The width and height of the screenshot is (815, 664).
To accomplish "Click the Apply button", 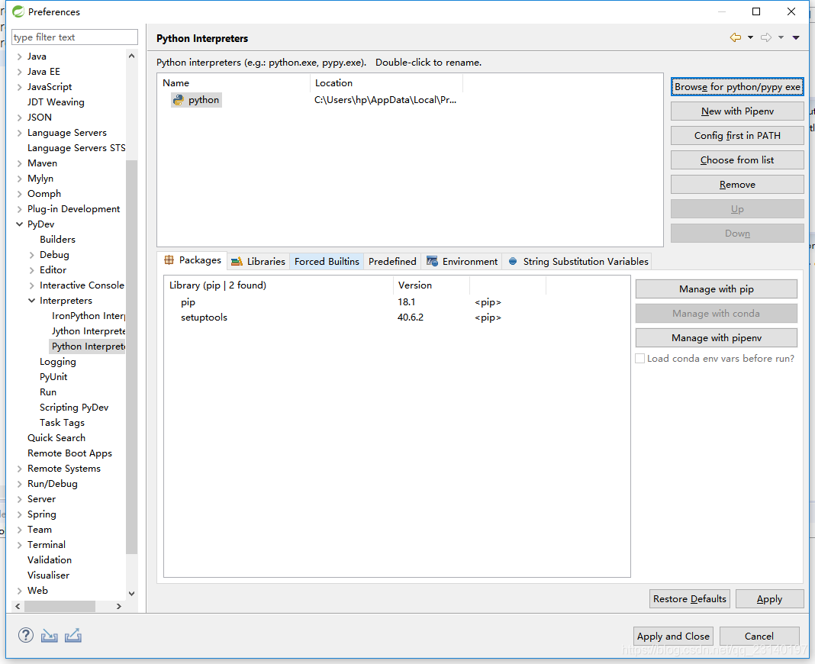I will pyautogui.click(x=769, y=599).
